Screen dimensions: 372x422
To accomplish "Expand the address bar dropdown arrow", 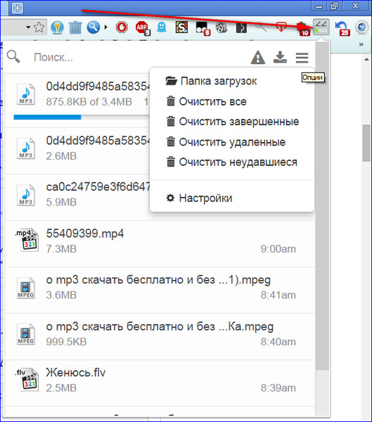I will click(x=28, y=27).
